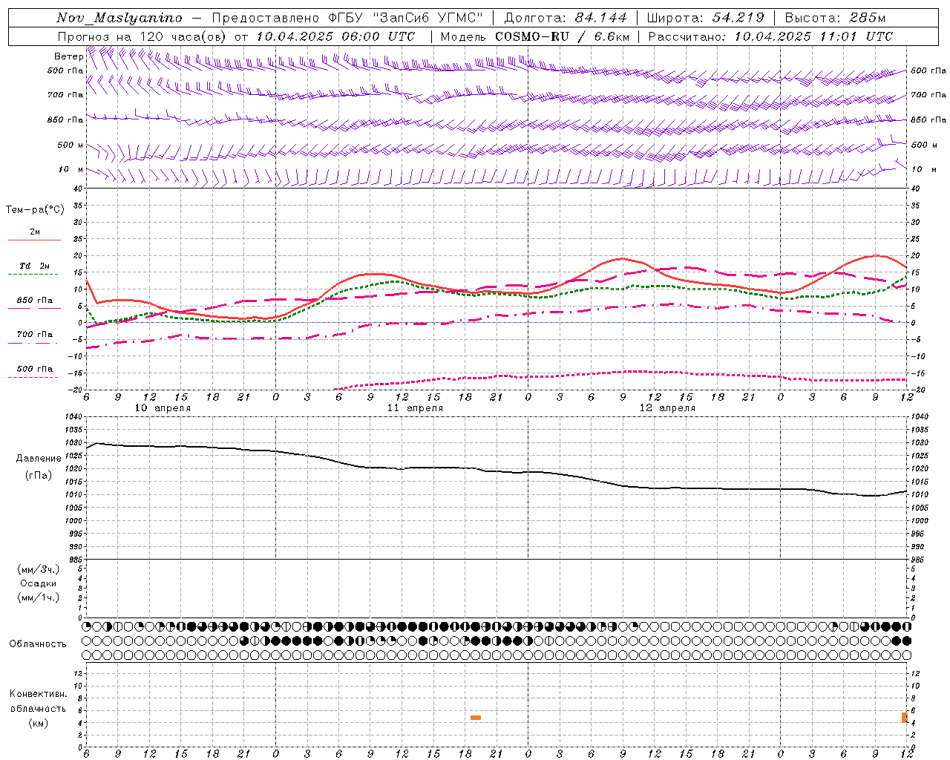
Task: Click the Модель COSMO-RU / 6.6км label
Action: coord(535,36)
